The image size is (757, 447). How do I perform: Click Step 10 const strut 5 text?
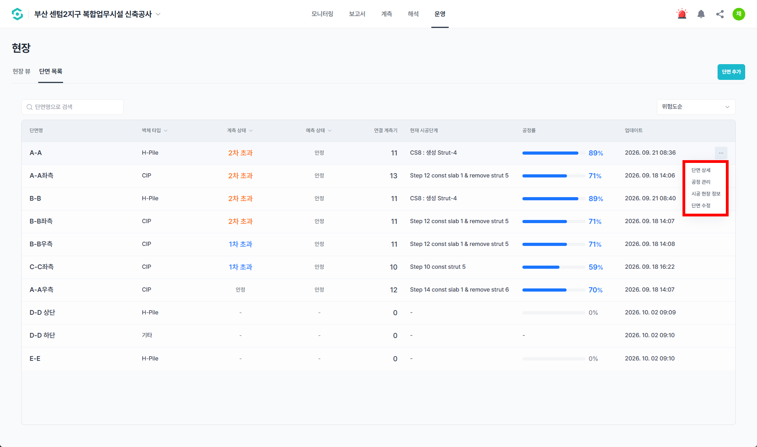438,267
